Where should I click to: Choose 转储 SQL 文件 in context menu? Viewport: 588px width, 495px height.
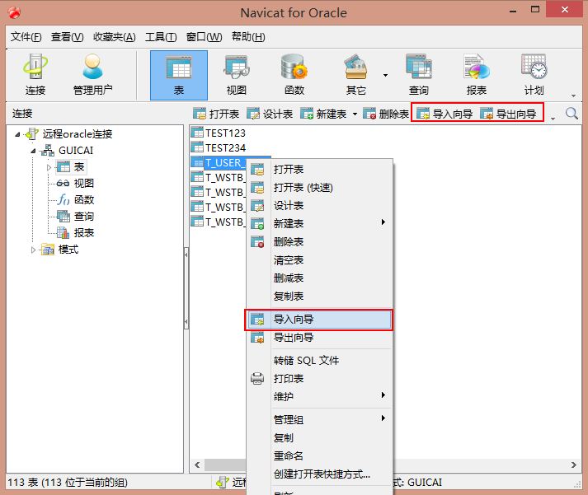[319, 360]
